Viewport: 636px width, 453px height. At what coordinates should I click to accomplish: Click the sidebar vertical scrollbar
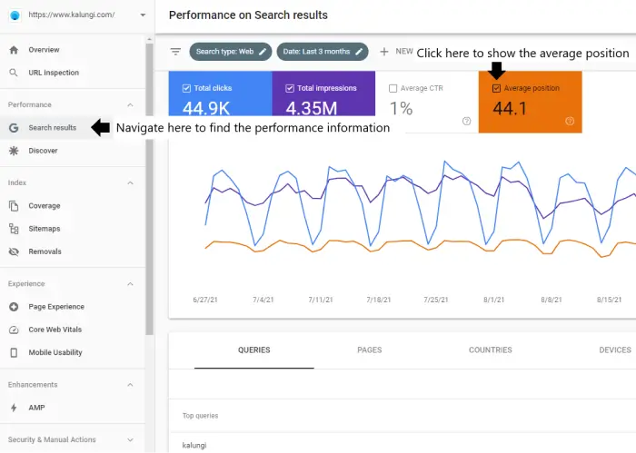[149, 182]
